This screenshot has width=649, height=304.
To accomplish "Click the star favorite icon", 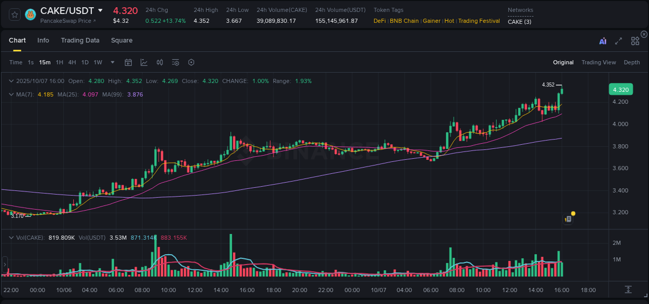I will click(15, 15).
